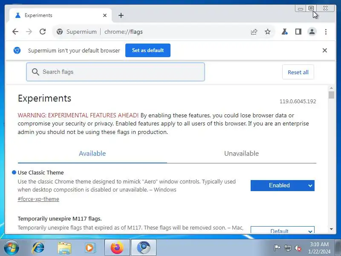Click the blue dot beside Use Classic Theme

(14, 172)
